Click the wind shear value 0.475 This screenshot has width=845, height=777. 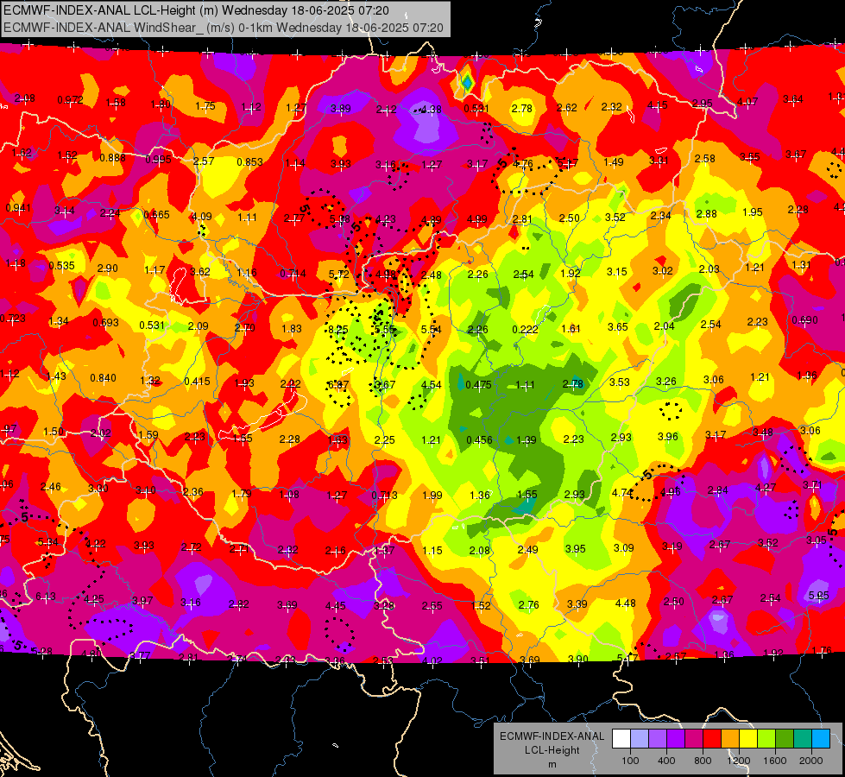[478, 384]
